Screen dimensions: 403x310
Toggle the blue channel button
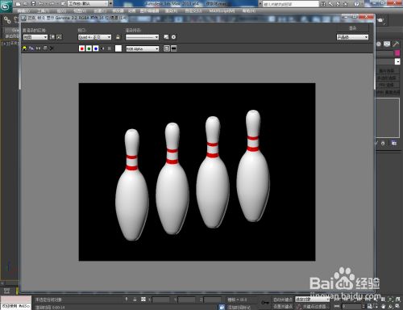(96, 48)
